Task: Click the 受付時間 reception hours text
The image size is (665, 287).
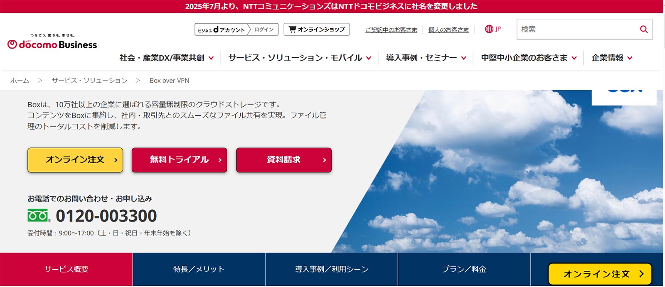Action: tap(110, 233)
